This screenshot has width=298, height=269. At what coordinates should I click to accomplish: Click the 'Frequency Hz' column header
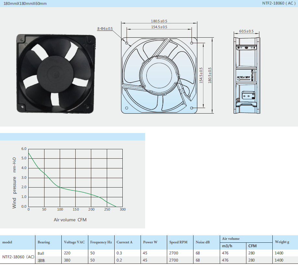pyautogui.click(x=101, y=242)
